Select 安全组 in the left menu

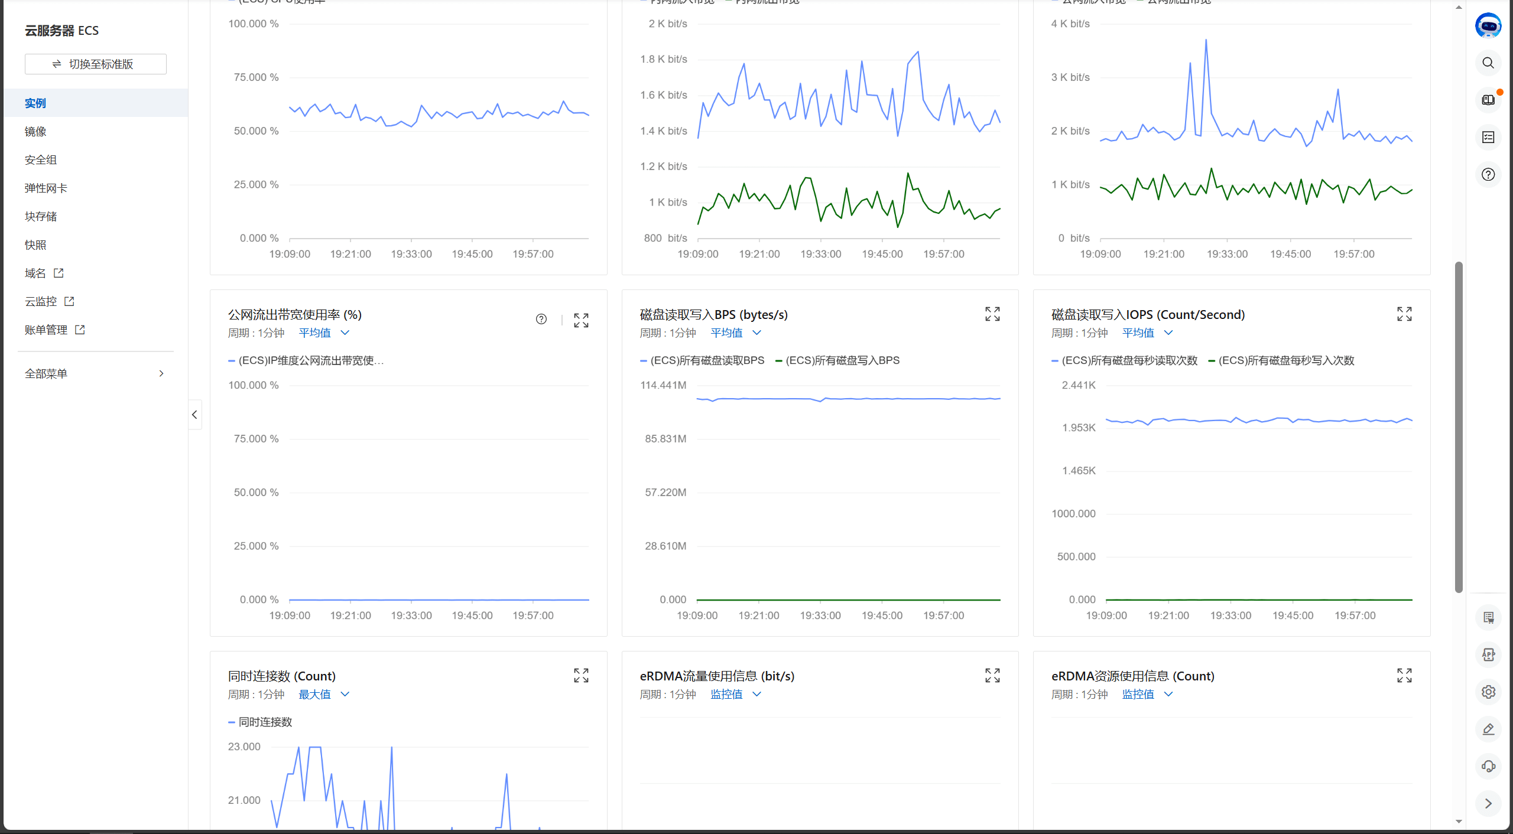tap(41, 160)
